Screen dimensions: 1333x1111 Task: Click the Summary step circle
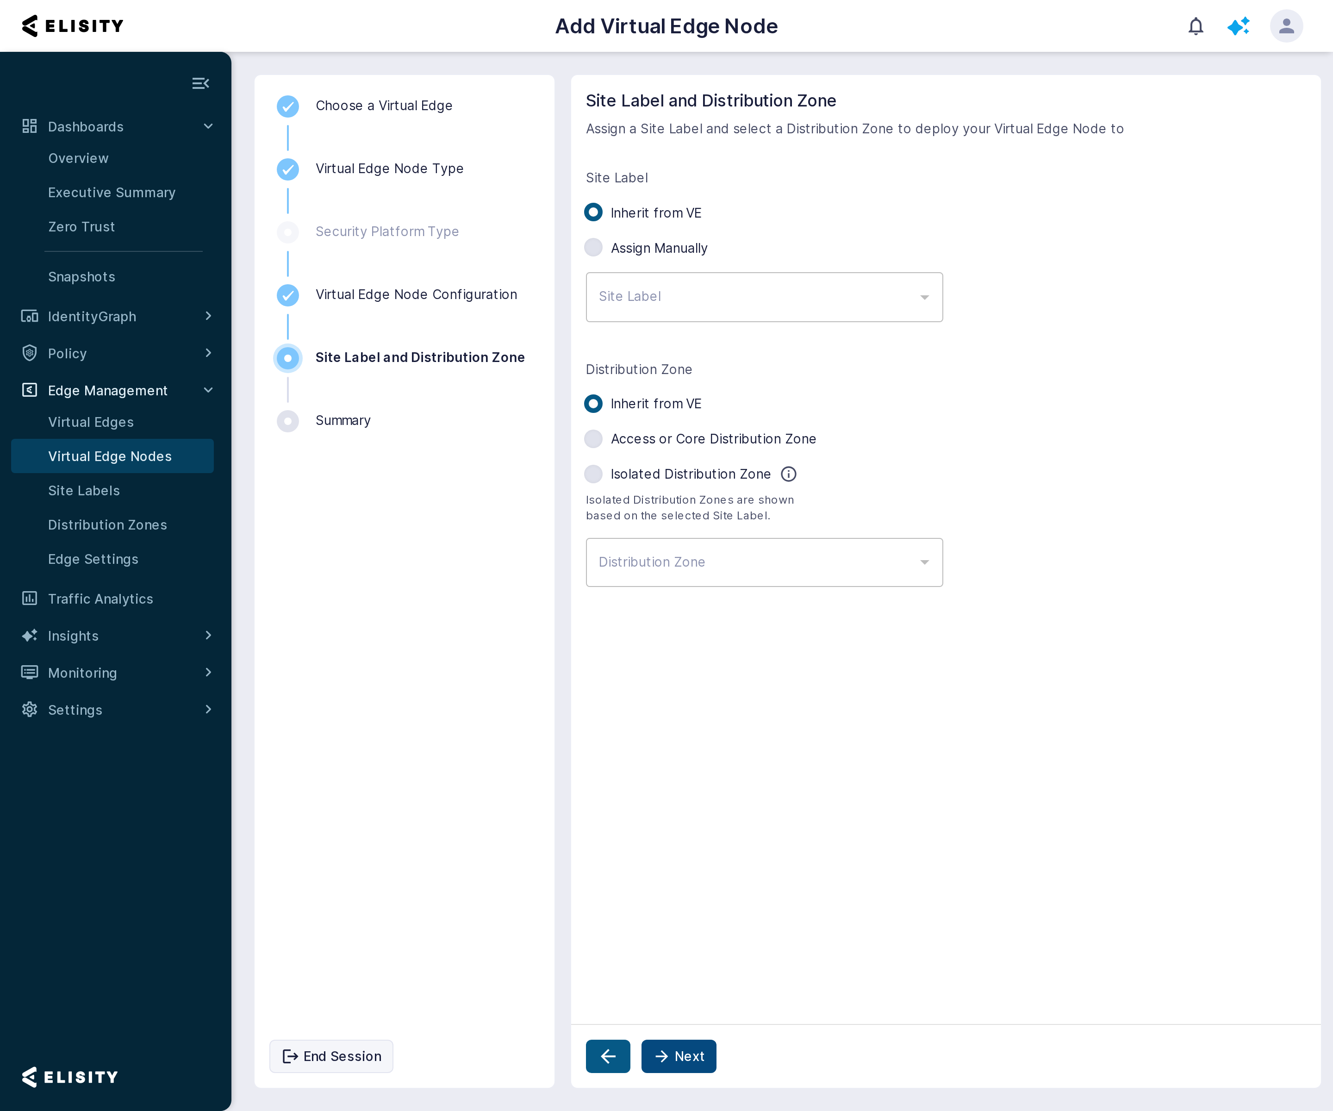(x=287, y=421)
